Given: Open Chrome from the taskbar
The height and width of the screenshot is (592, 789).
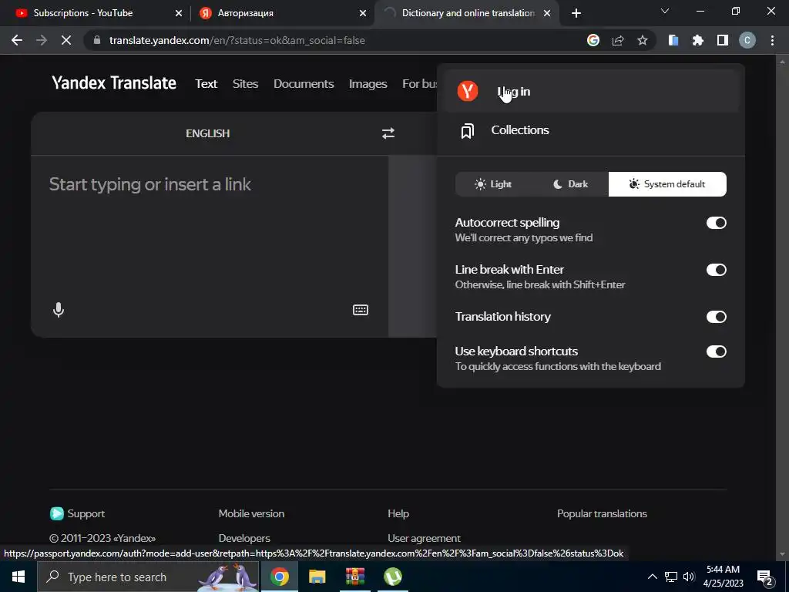Looking at the screenshot, I should point(279,577).
